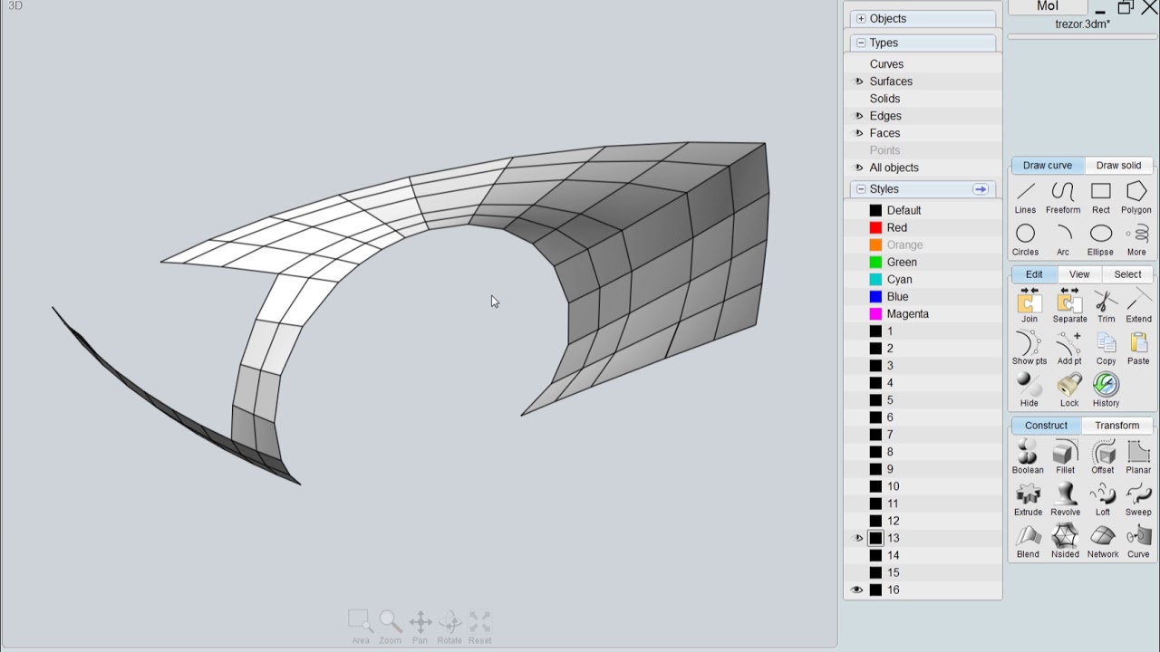
Task: Open the Transform tab
Action: (1116, 425)
